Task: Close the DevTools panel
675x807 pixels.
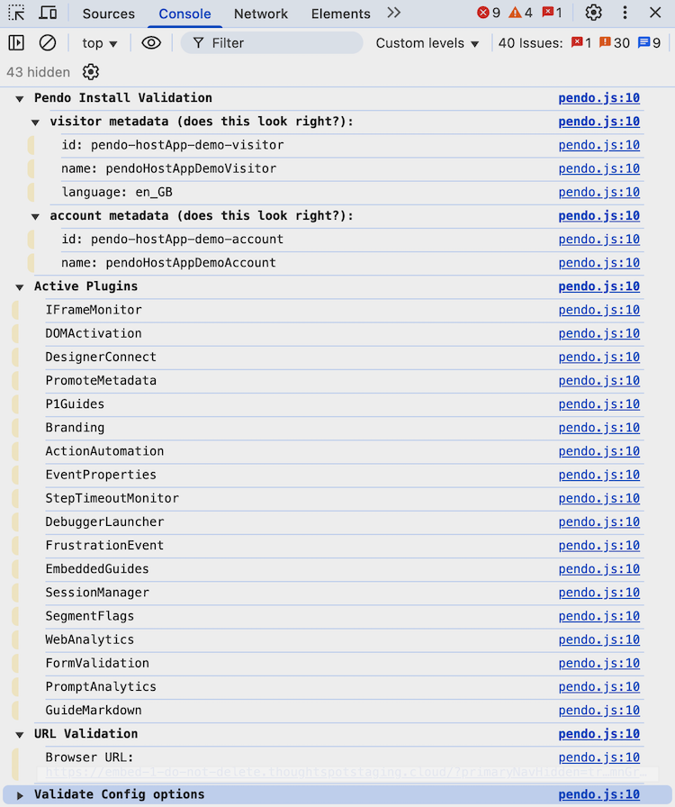Action: [x=655, y=13]
